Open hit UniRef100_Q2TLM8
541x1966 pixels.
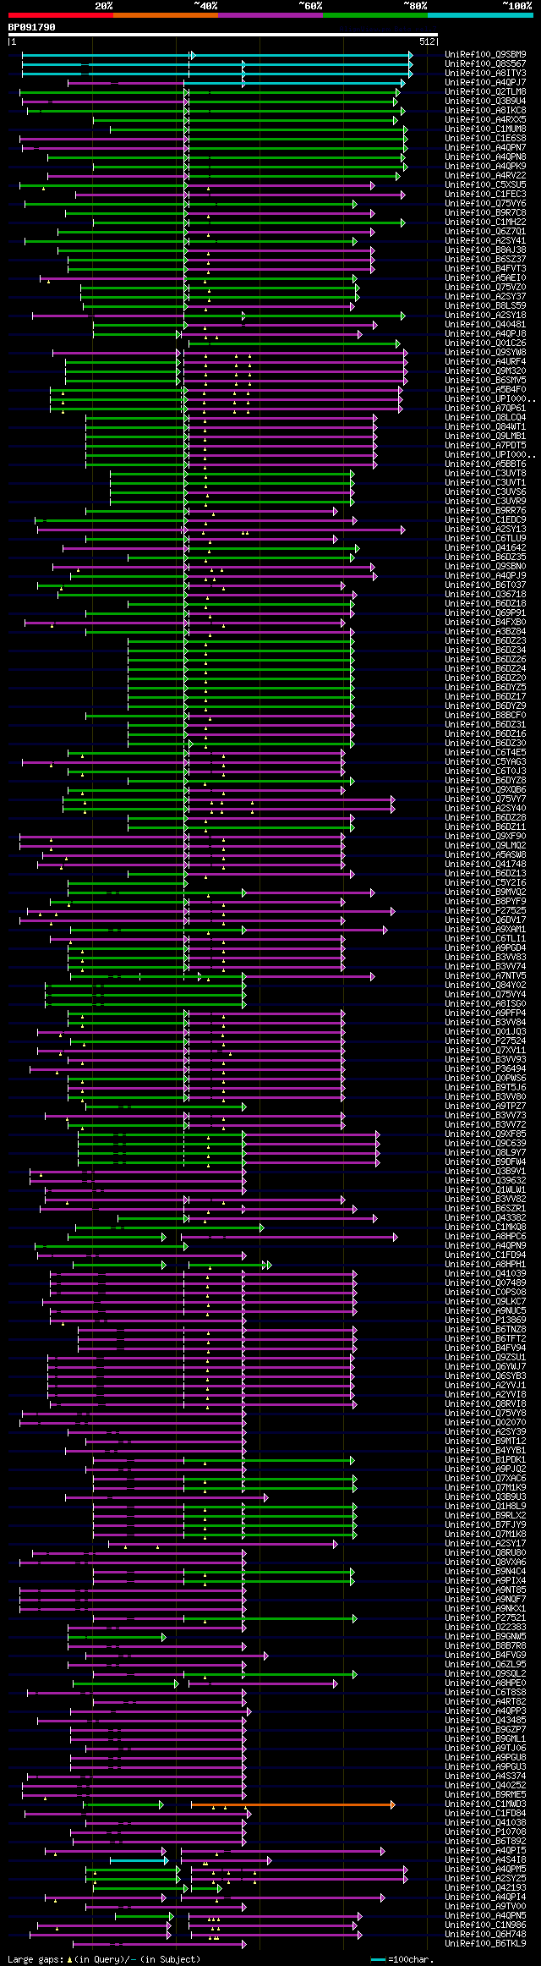[485, 92]
